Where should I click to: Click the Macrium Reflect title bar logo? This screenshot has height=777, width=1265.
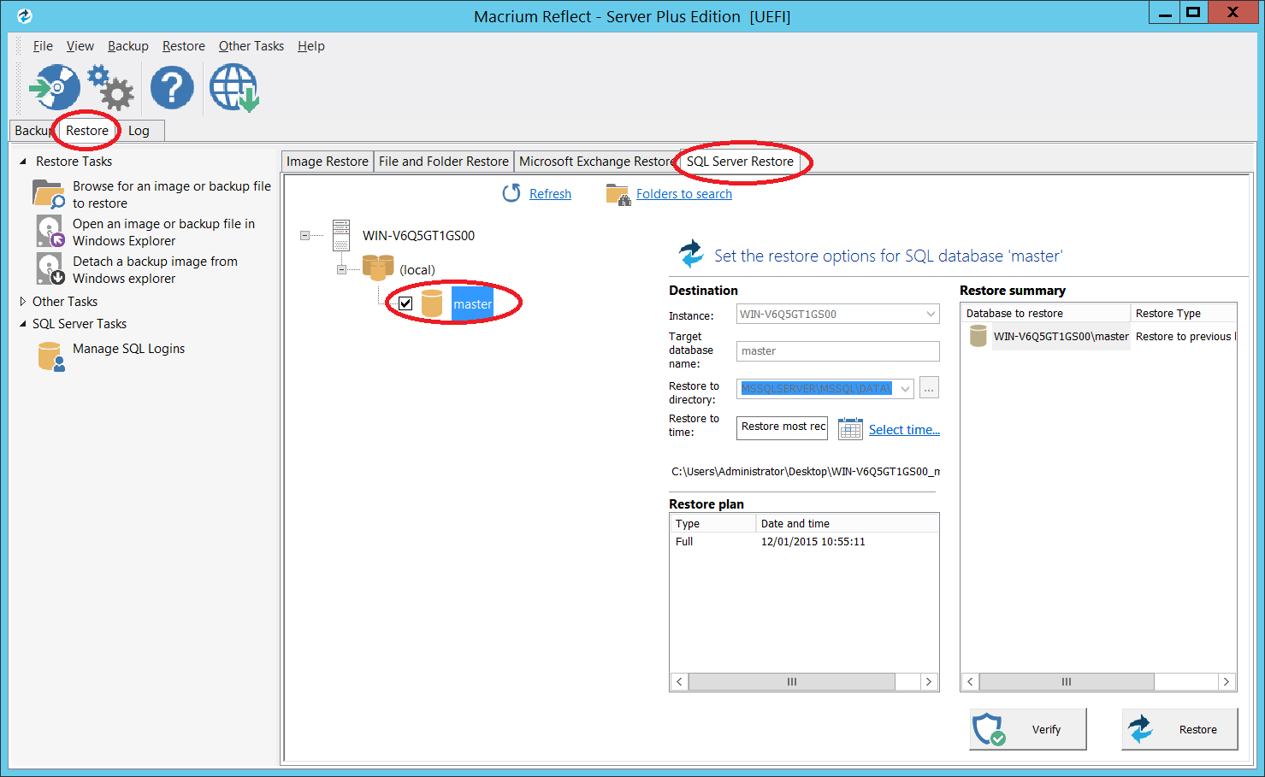coord(24,15)
